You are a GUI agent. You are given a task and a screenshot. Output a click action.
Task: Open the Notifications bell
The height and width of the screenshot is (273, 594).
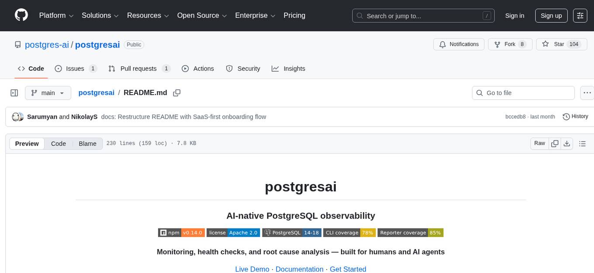[459, 44]
